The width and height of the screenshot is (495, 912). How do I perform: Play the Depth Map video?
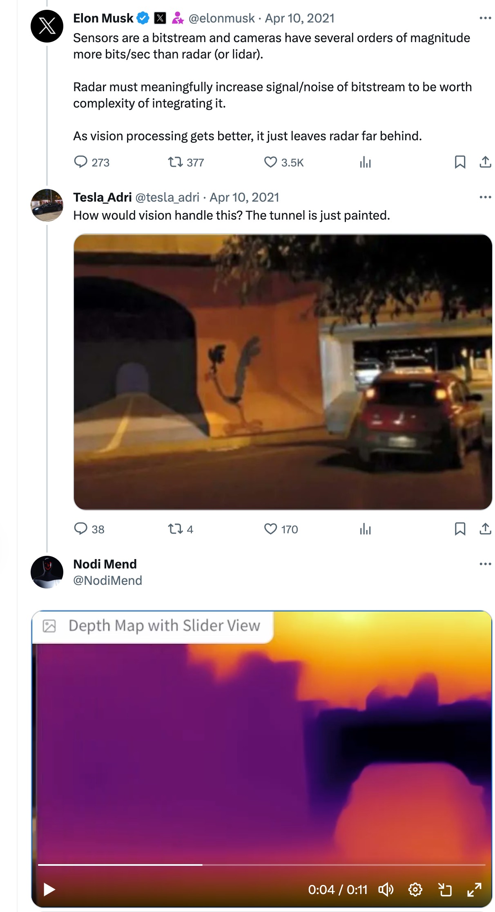point(49,890)
